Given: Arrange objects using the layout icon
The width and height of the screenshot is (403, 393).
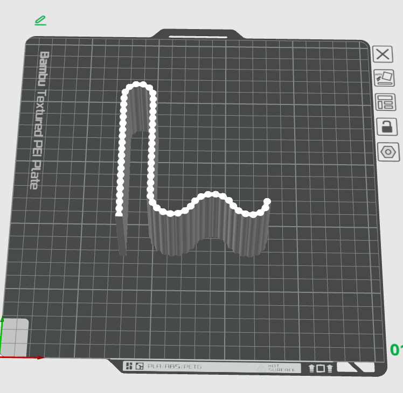Looking at the screenshot, I should coord(385,102).
